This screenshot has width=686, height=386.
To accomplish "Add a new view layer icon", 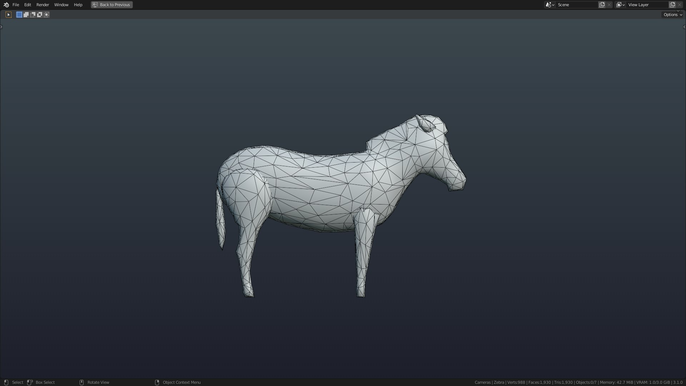I will click(x=672, y=5).
